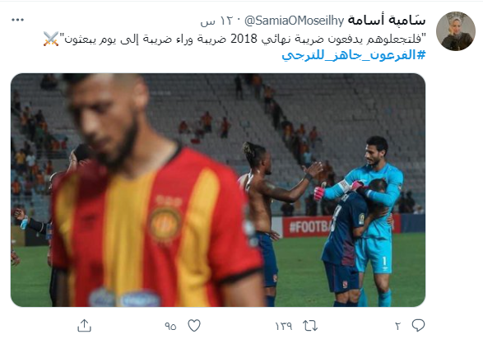
Task: Click the reply speech bubble icon
Action: tap(418, 326)
